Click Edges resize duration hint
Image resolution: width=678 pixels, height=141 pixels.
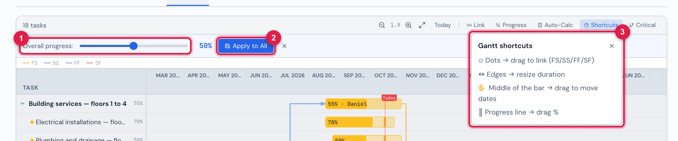point(521,75)
